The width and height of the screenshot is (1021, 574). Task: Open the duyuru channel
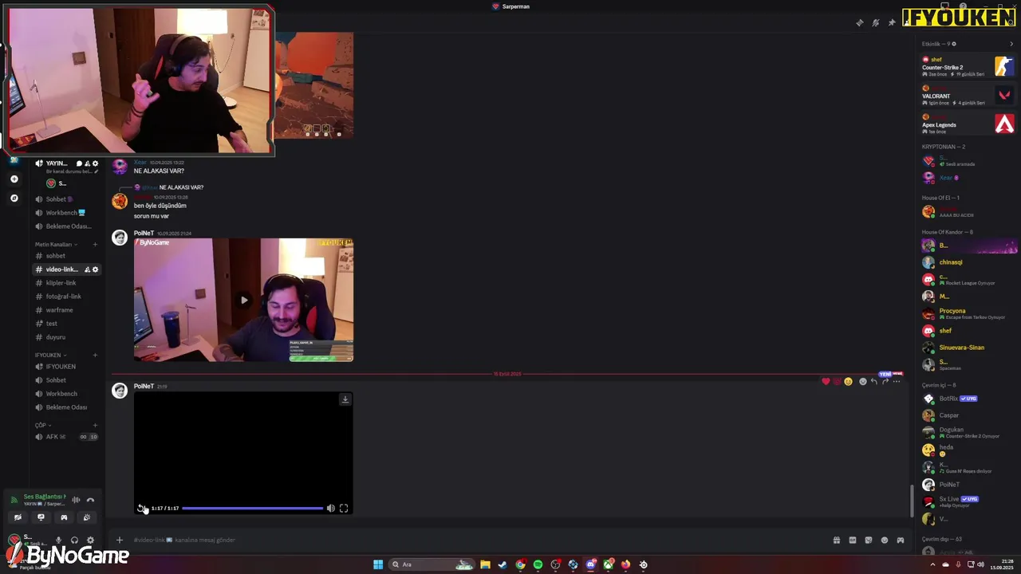(x=65, y=337)
